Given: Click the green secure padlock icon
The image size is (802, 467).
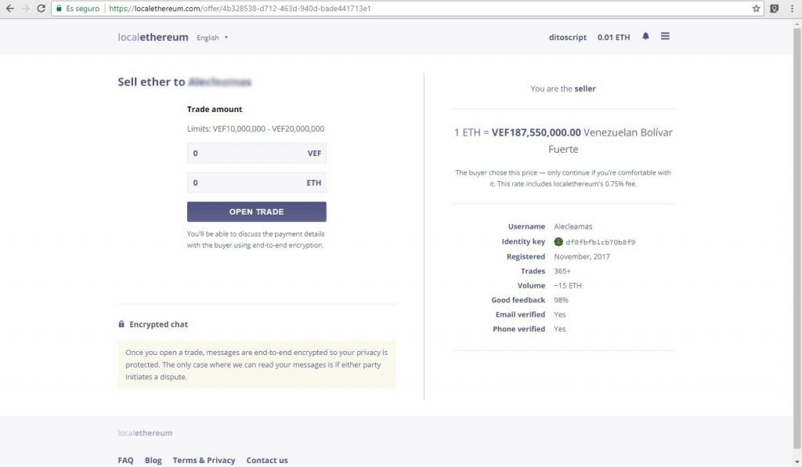Looking at the screenshot, I should click(59, 8).
